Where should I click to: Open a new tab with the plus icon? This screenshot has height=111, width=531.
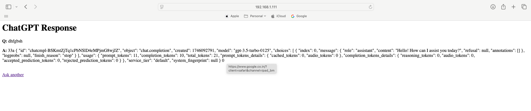click(x=514, y=7)
